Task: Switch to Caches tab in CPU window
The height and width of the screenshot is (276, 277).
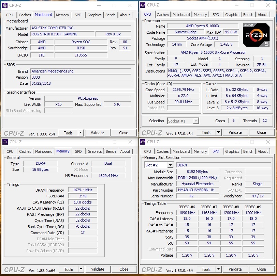Action: pyautogui.click(x=162, y=15)
